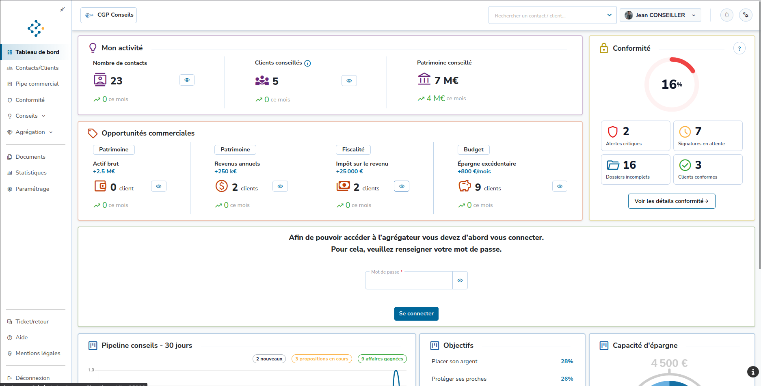View Actif brut clients with eye button
The image size is (761, 386).
click(159, 186)
